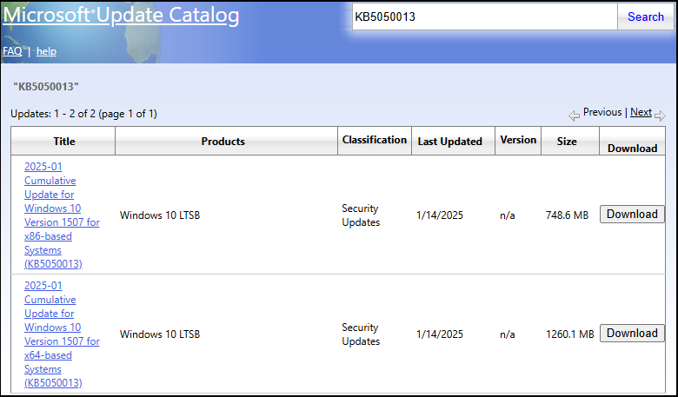Viewport: 678px width, 397px height.
Task: Click Security Updates in the x86 row
Action: [x=361, y=215]
